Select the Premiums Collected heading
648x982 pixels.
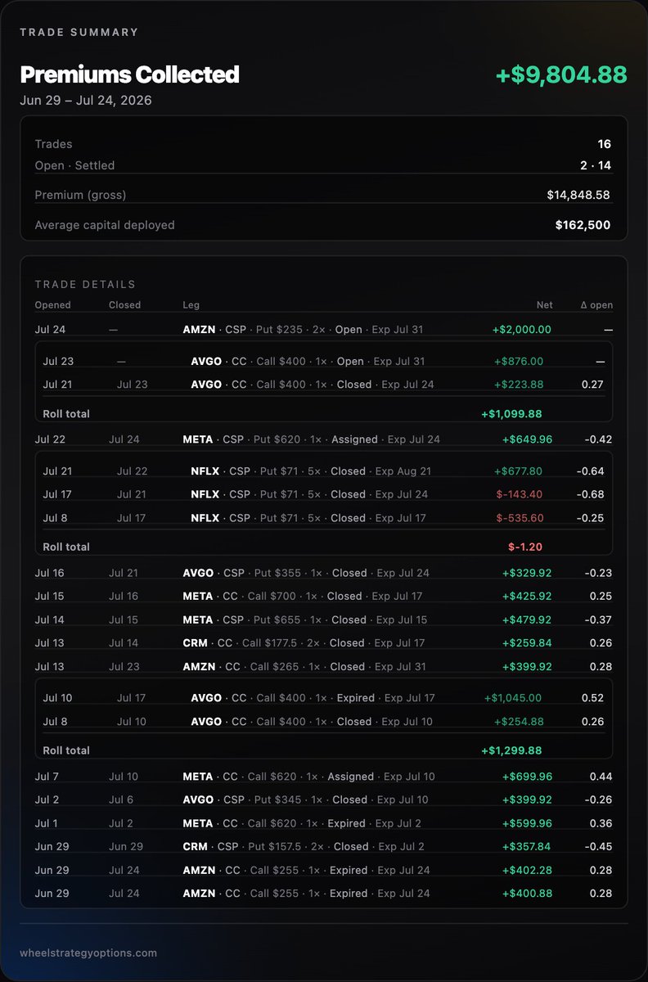(129, 74)
